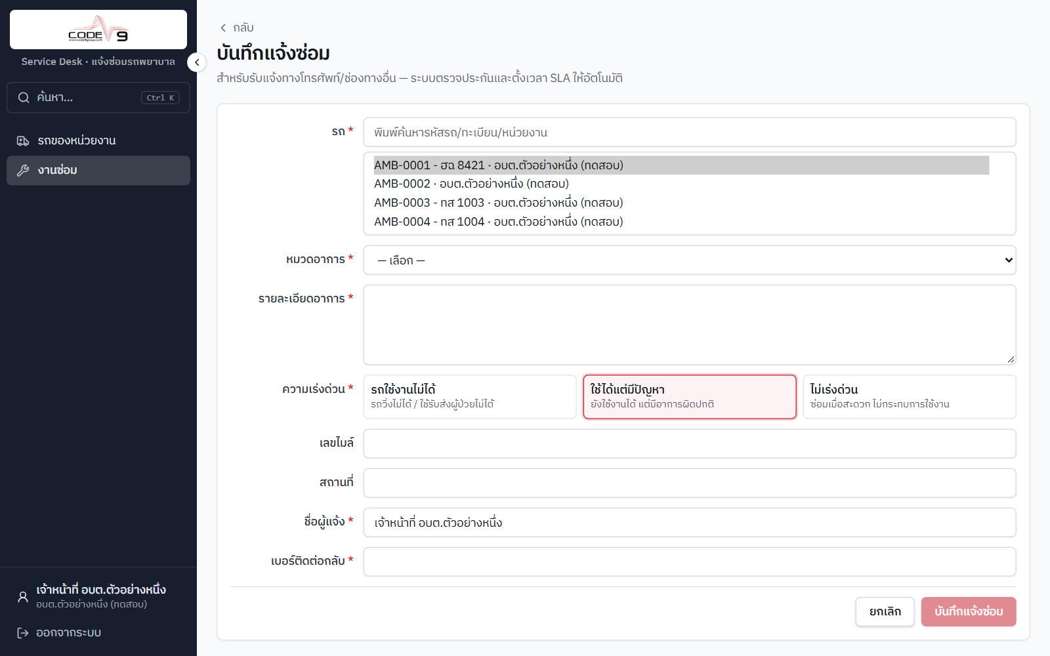The width and height of the screenshot is (1050, 656).
Task: Click the ชื่อผู้แจ้ง input field
Action: (690, 523)
